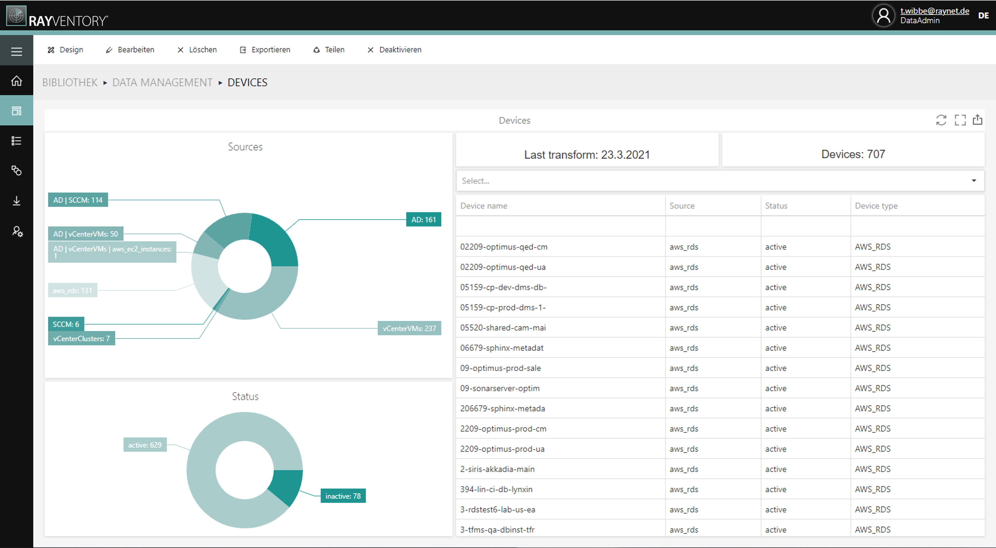Viewport: 996px width, 548px height.
Task: Switch language using the DE button
Action: tap(983, 15)
